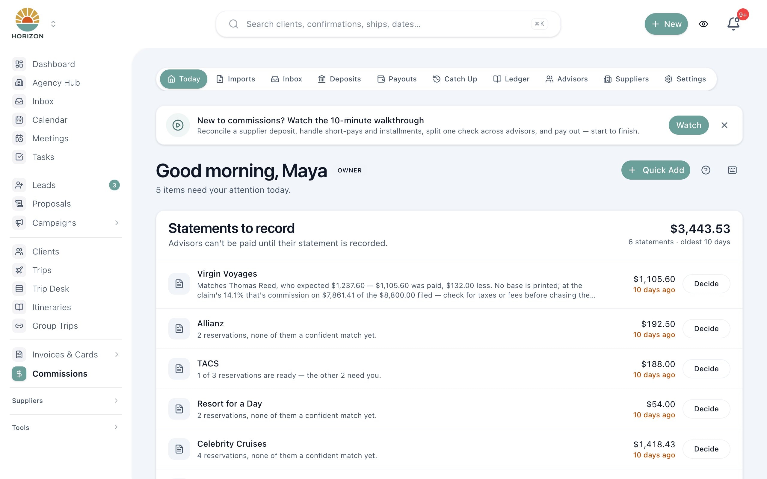Open the notifications bell icon
Viewport: 767px width, 479px height.
(x=733, y=24)
